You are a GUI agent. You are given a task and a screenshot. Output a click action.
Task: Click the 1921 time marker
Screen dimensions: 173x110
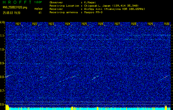pyautogui.click(x=18, y=24)
